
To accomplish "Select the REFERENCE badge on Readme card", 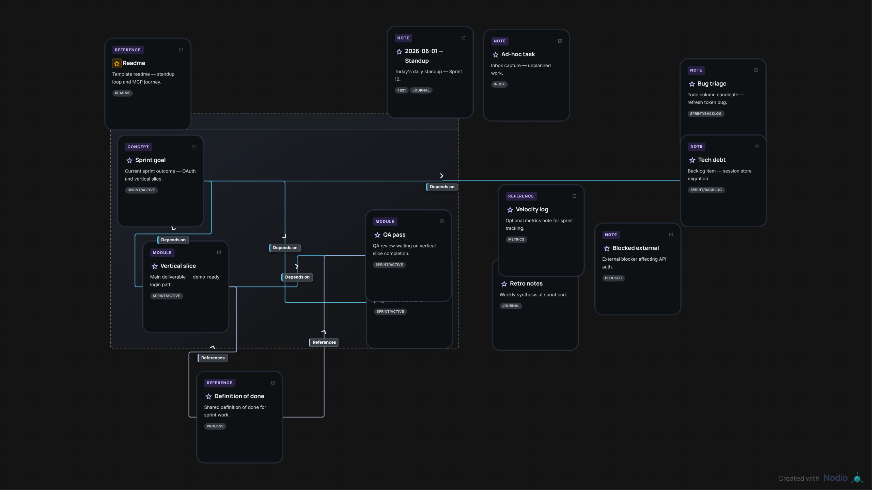I will click(128, 50).
